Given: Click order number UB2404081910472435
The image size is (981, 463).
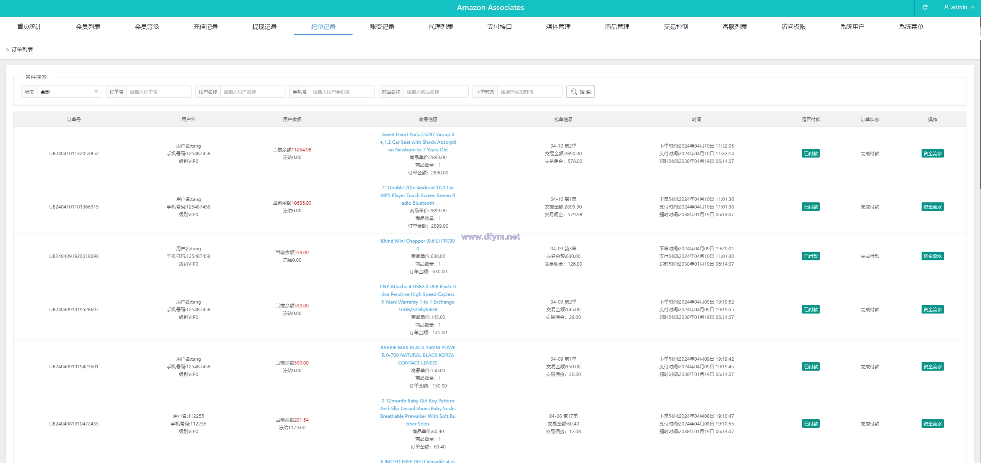Looking at the screenshot, I should pyautogui.click(x=74, y=424).
